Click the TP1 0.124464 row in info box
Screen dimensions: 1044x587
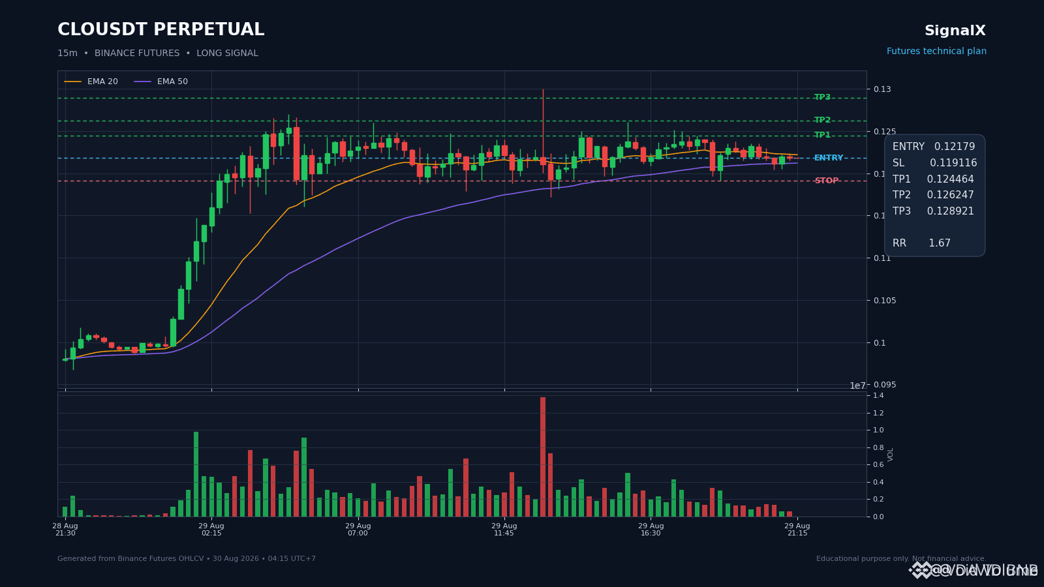tap(933, 179)
